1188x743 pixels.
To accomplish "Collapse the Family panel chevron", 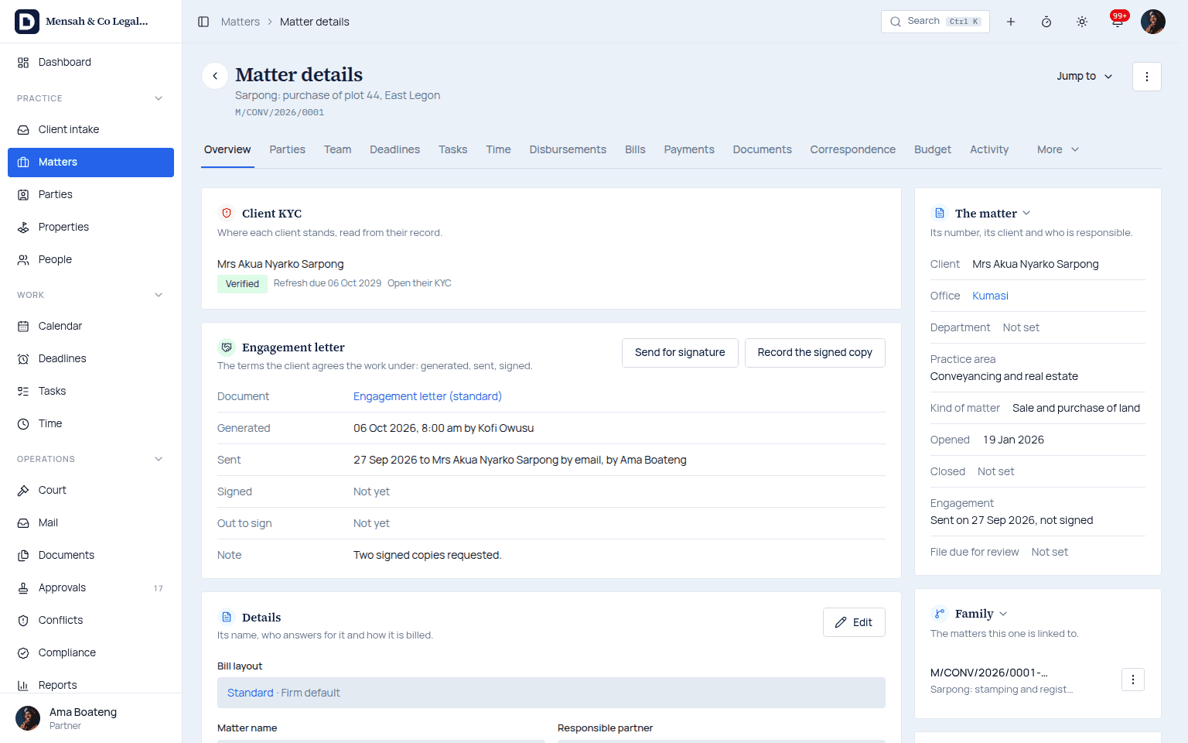I will (1003, 614).
